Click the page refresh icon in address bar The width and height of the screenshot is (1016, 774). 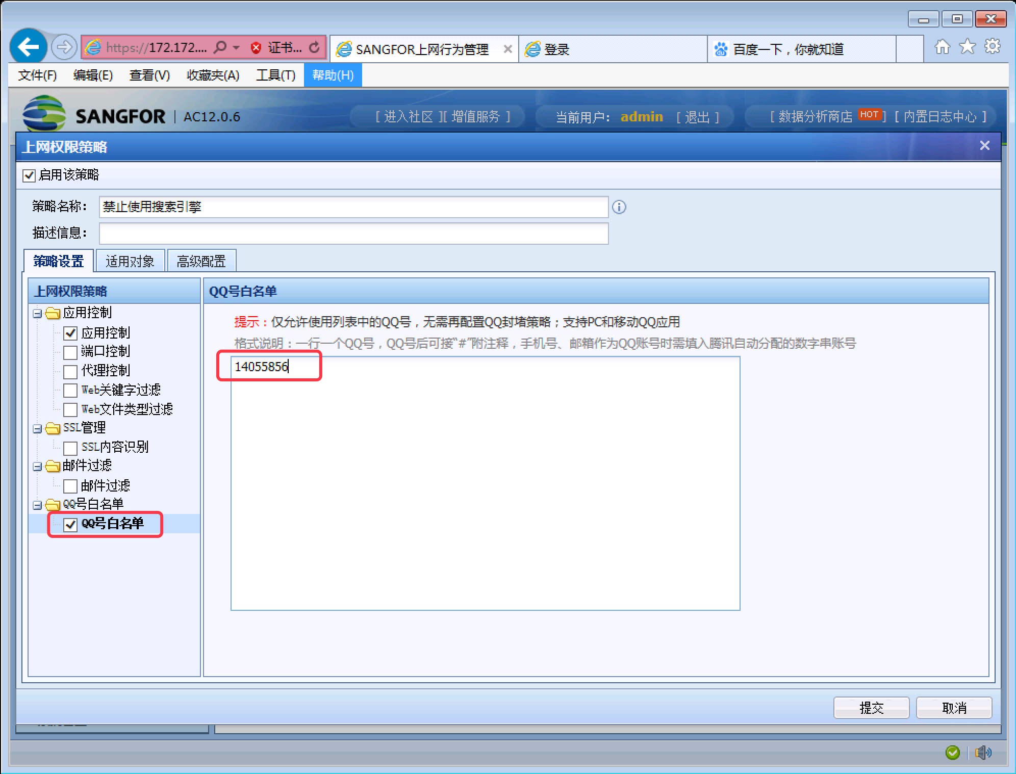pyautogui.click(x=315, y=47)
